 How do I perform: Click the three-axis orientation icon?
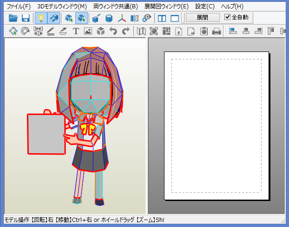[x=122, y=18]
